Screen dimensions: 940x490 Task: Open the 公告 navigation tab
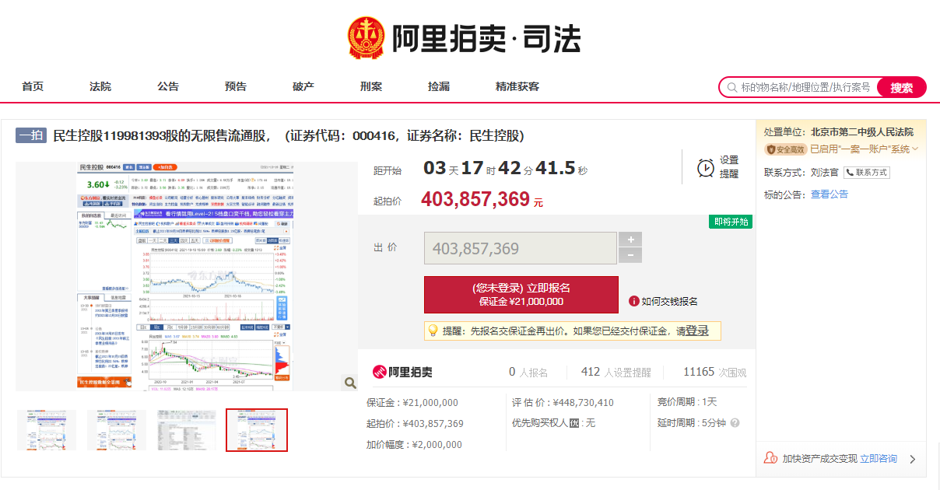168,86
